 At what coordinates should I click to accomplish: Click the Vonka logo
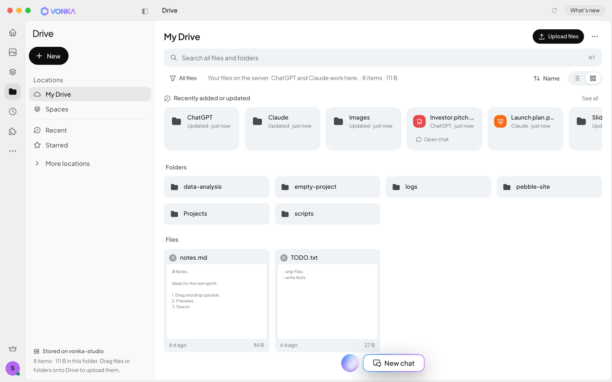coord(58,11)
